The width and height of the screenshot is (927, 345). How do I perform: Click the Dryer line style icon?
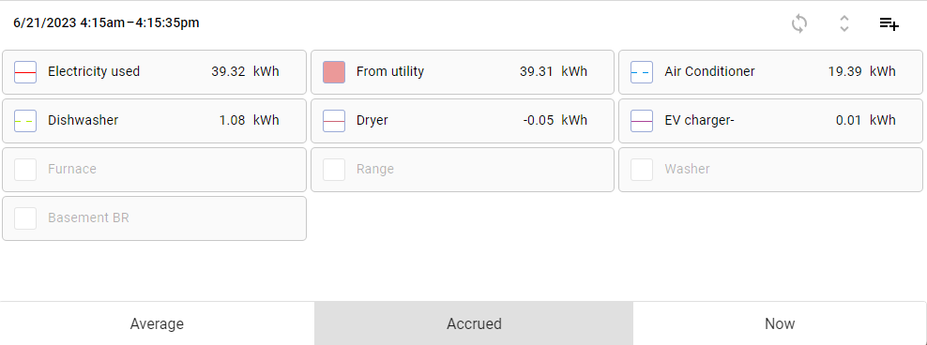tap(334, 121)
